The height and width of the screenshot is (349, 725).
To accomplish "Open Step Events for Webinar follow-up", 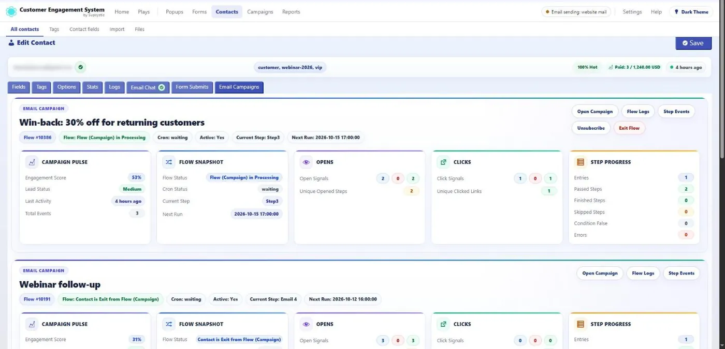I will tap(682, 274).
